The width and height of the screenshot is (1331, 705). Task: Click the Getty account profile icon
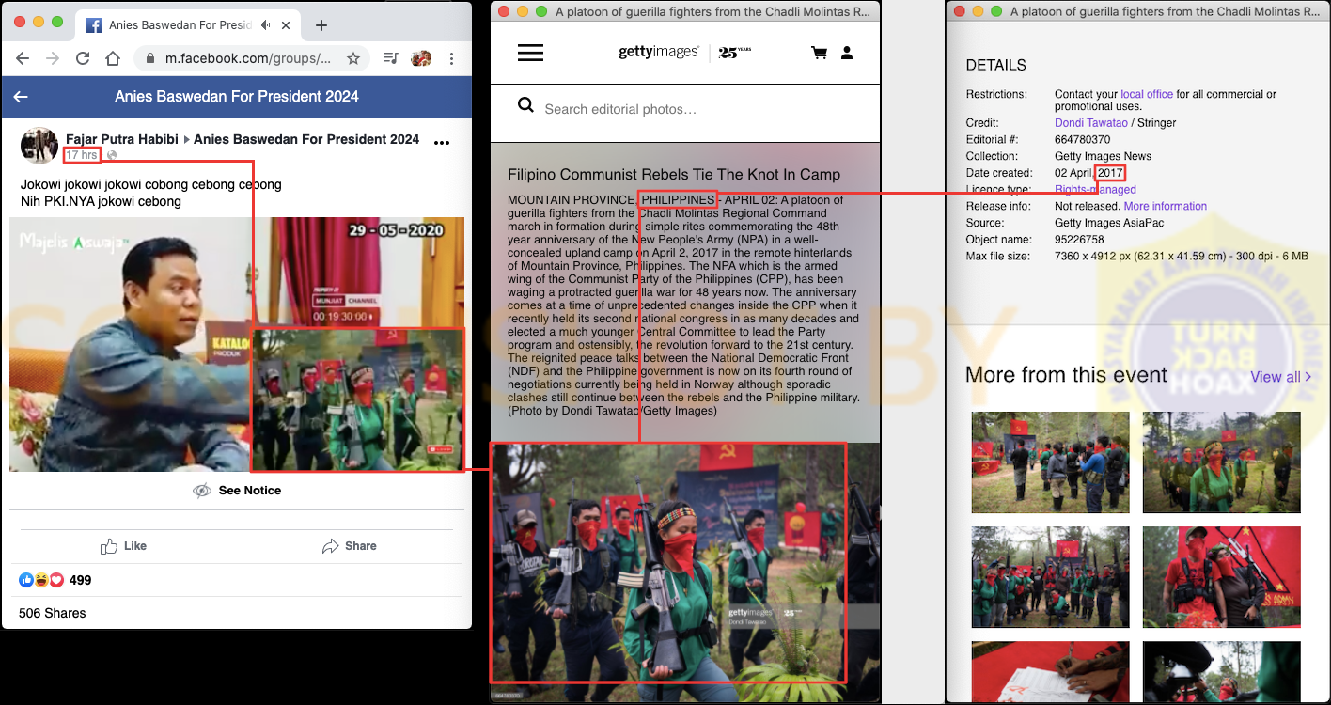point(847,53)
